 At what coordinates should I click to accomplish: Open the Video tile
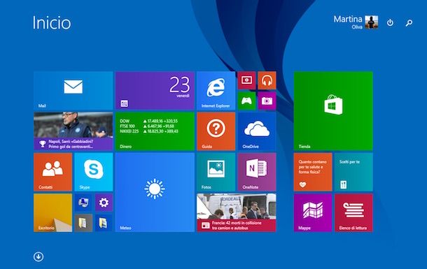(x=246, y=80)
